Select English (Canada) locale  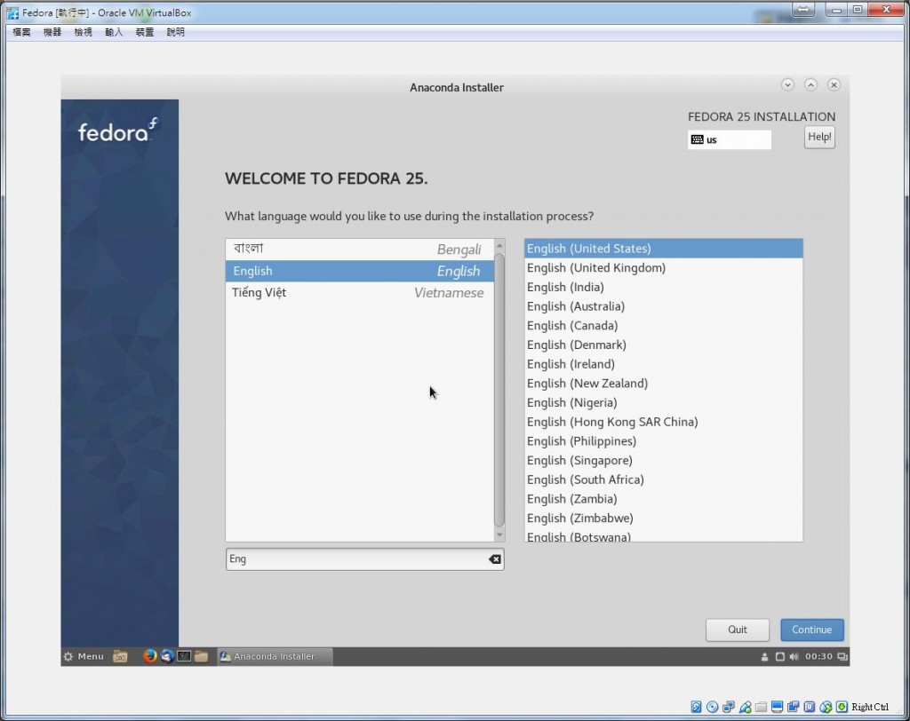point(663,325)
